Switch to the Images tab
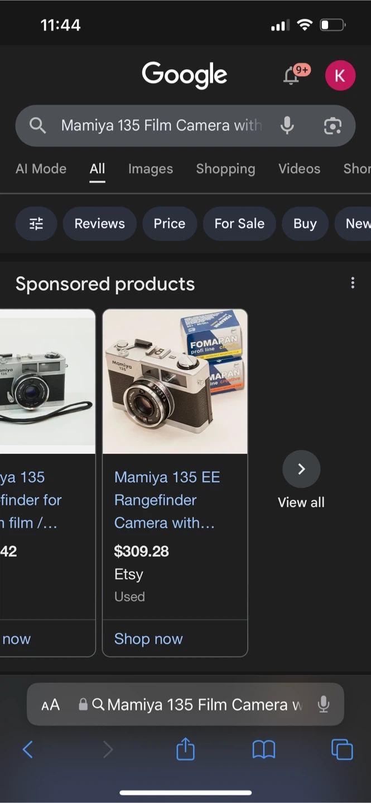This screenshot has width=371, height=803. 151,169
